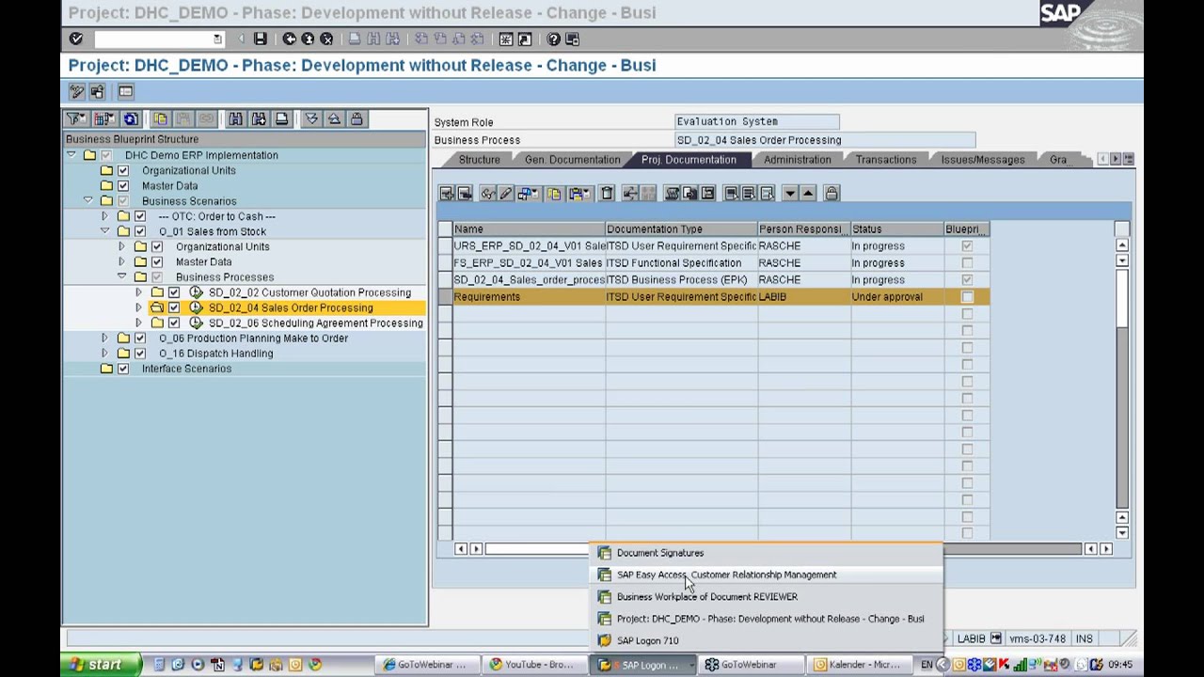The width and height of the screenshot is (1204, 677).
Task: Toggle Blueprint checkbox in Requirements row
Action: point(967,297)
